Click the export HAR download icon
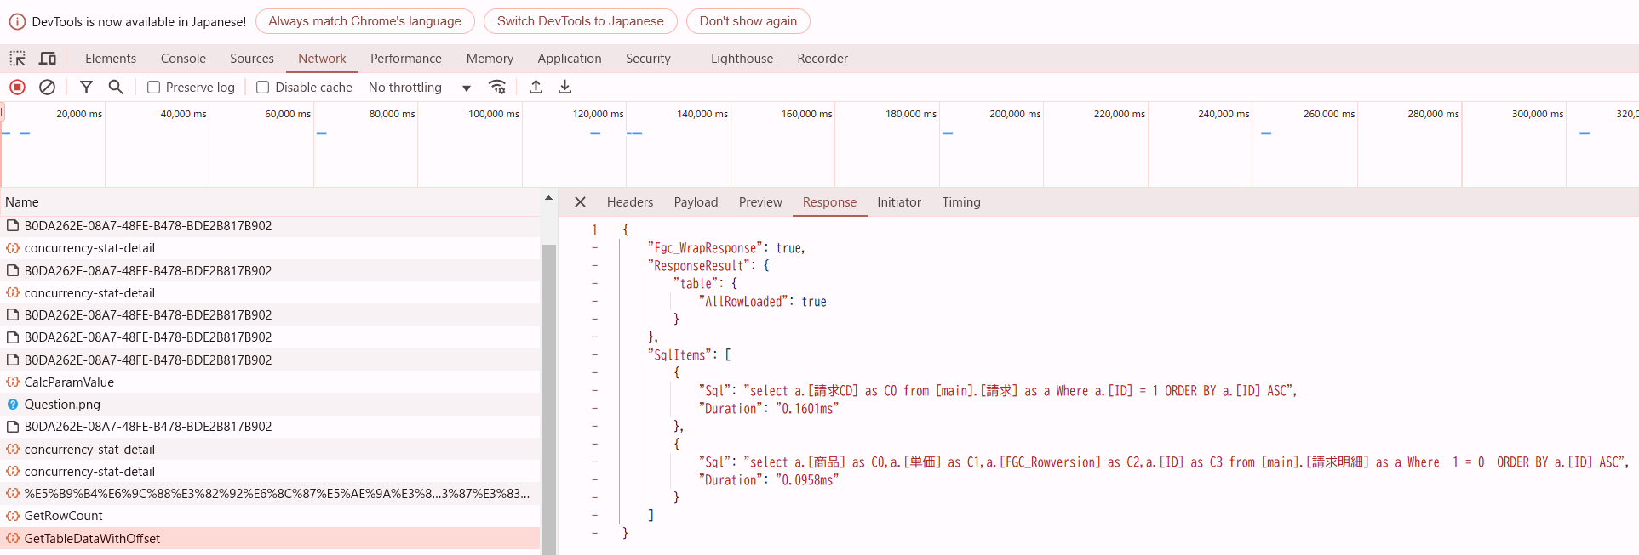1639x555 pixels. tap(564, 88)
